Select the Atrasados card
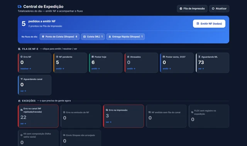The width and height of the screenshot is (247, 146). point(141,63)
